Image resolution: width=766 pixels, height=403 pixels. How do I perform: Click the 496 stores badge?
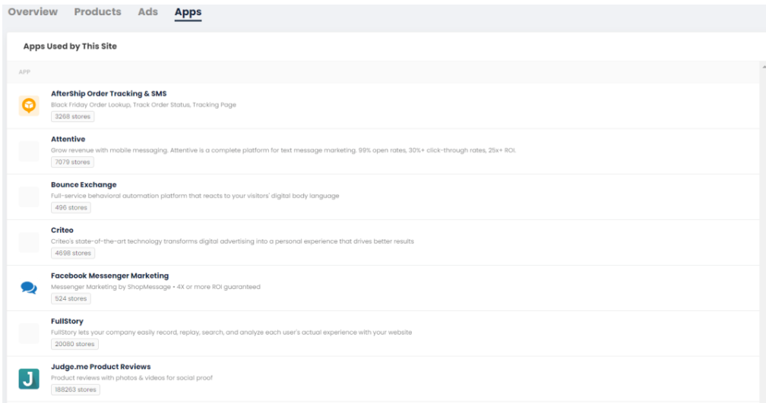(x=71, y=207)
